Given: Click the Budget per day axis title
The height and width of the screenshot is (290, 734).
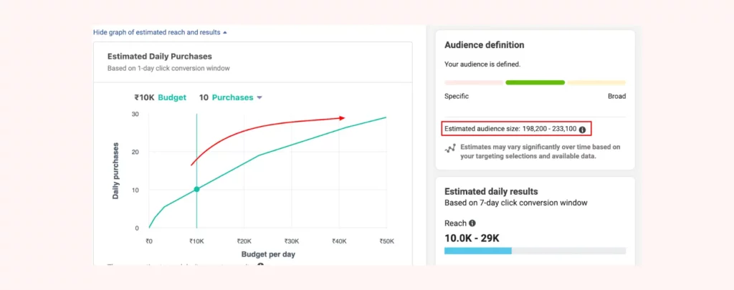Looking at the screenshot, I should [x=268, y=254].
